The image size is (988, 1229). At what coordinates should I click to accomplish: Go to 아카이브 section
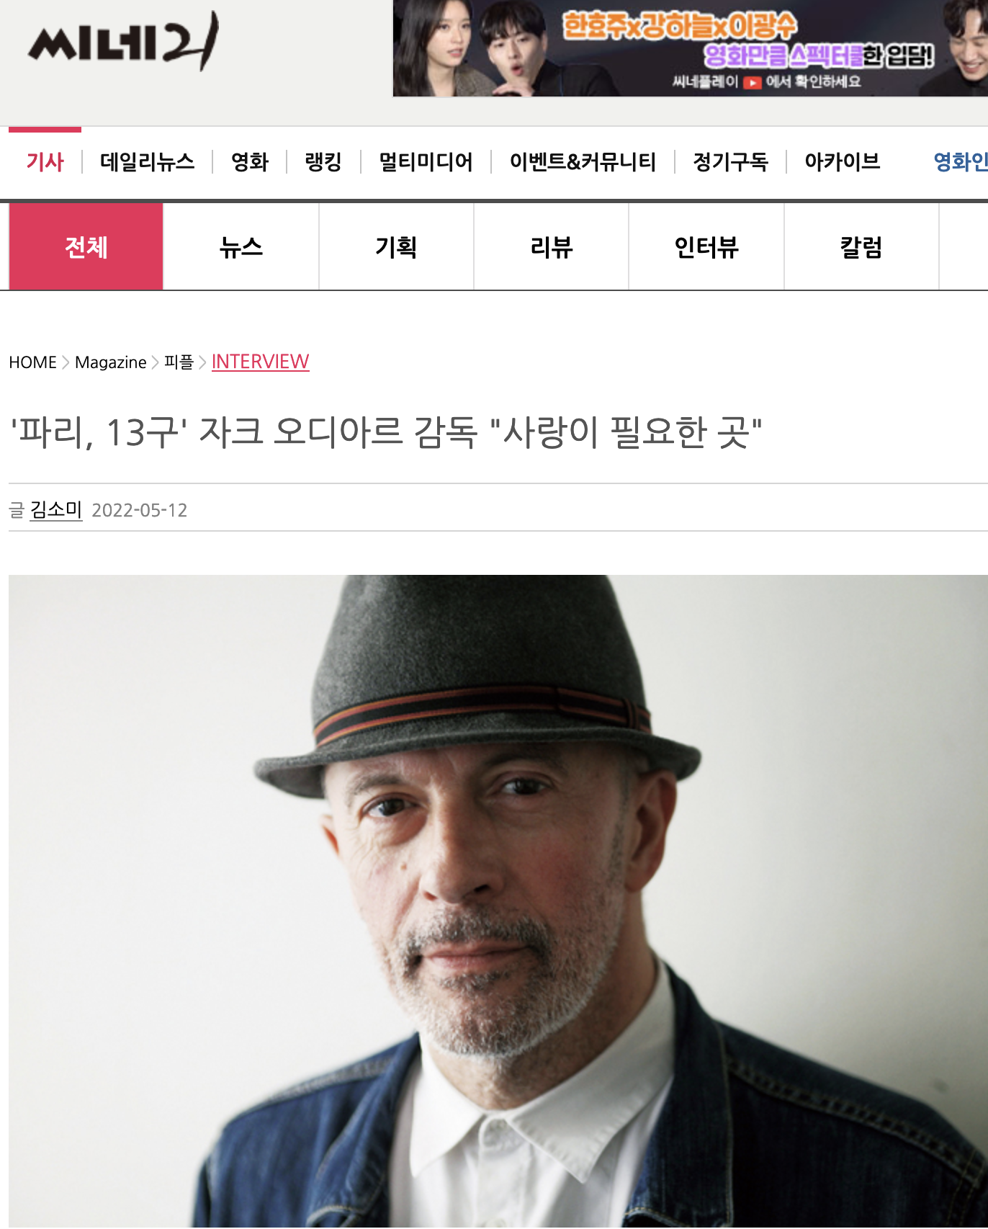pyautogui.click(x=843, y=161)
